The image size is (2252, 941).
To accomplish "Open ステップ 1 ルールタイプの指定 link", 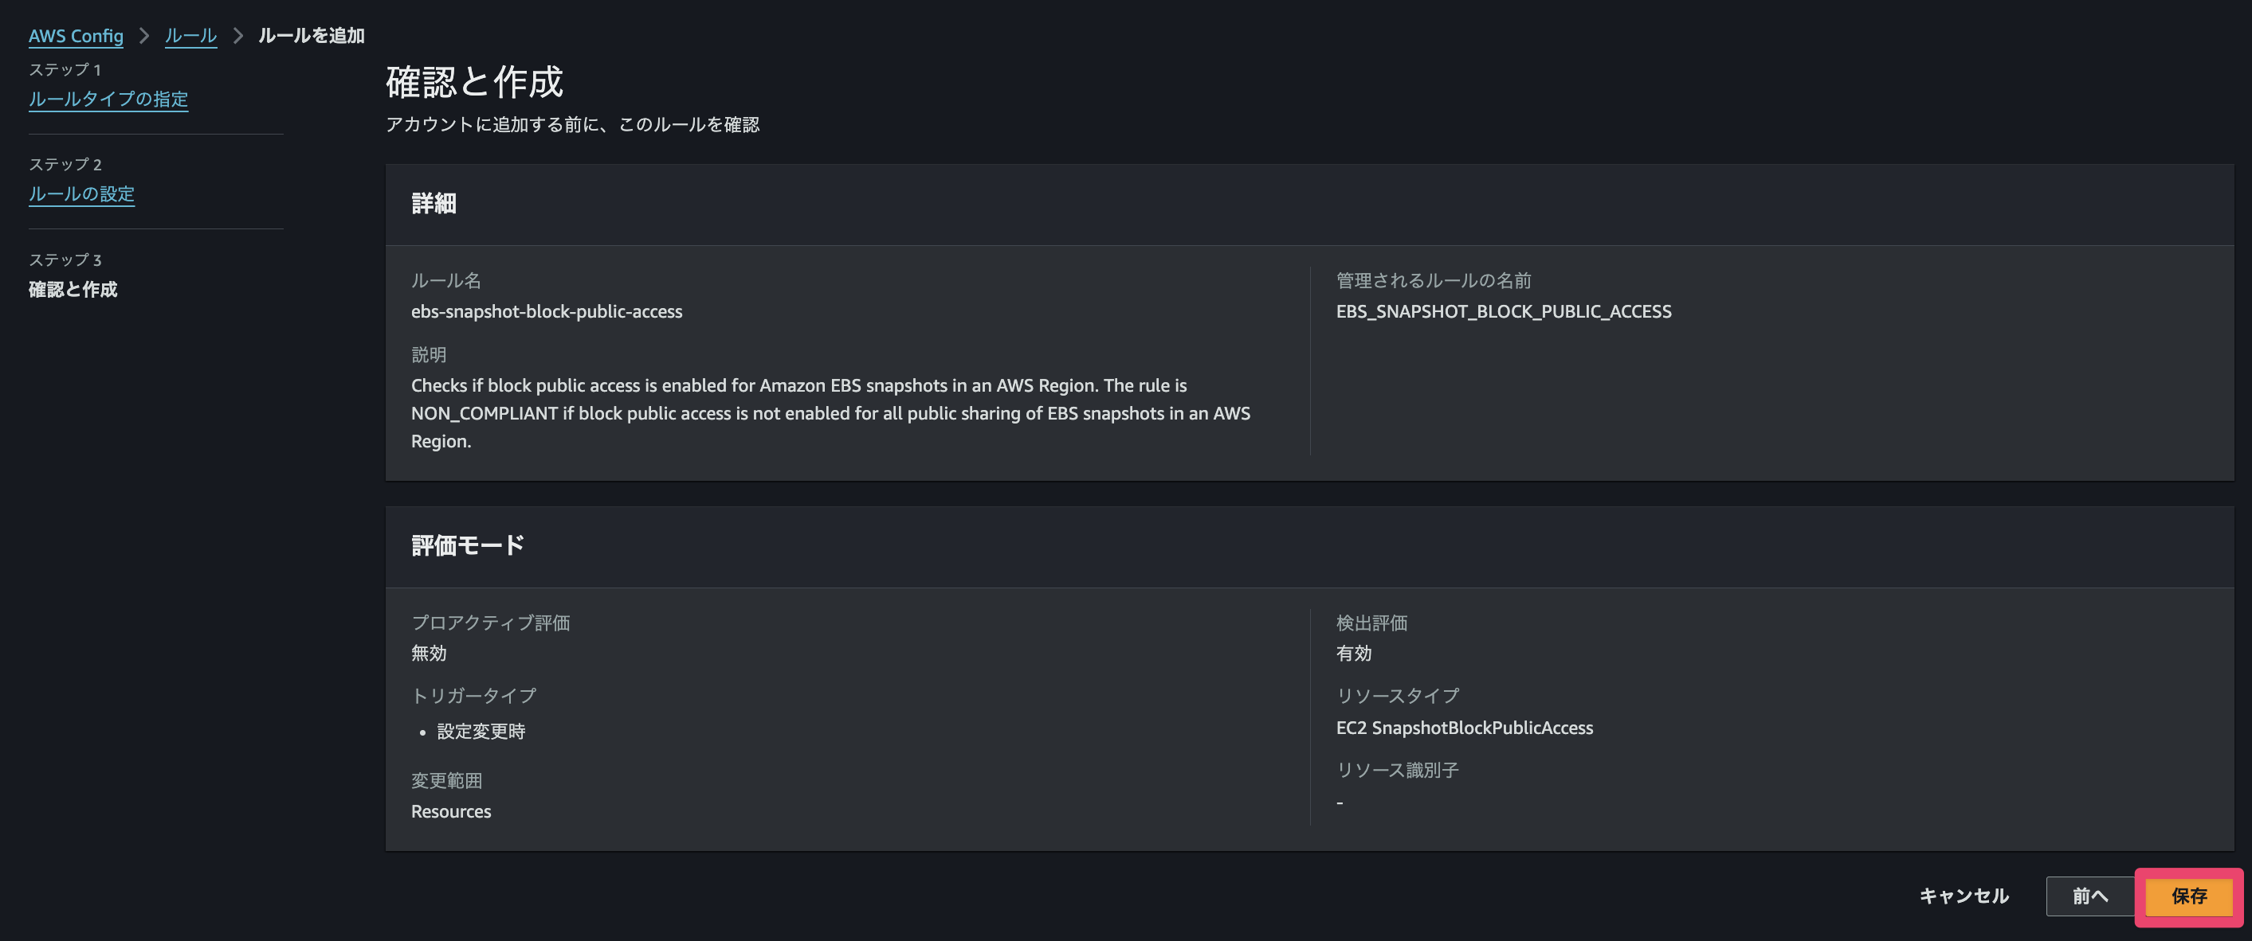I will [108, 100].
